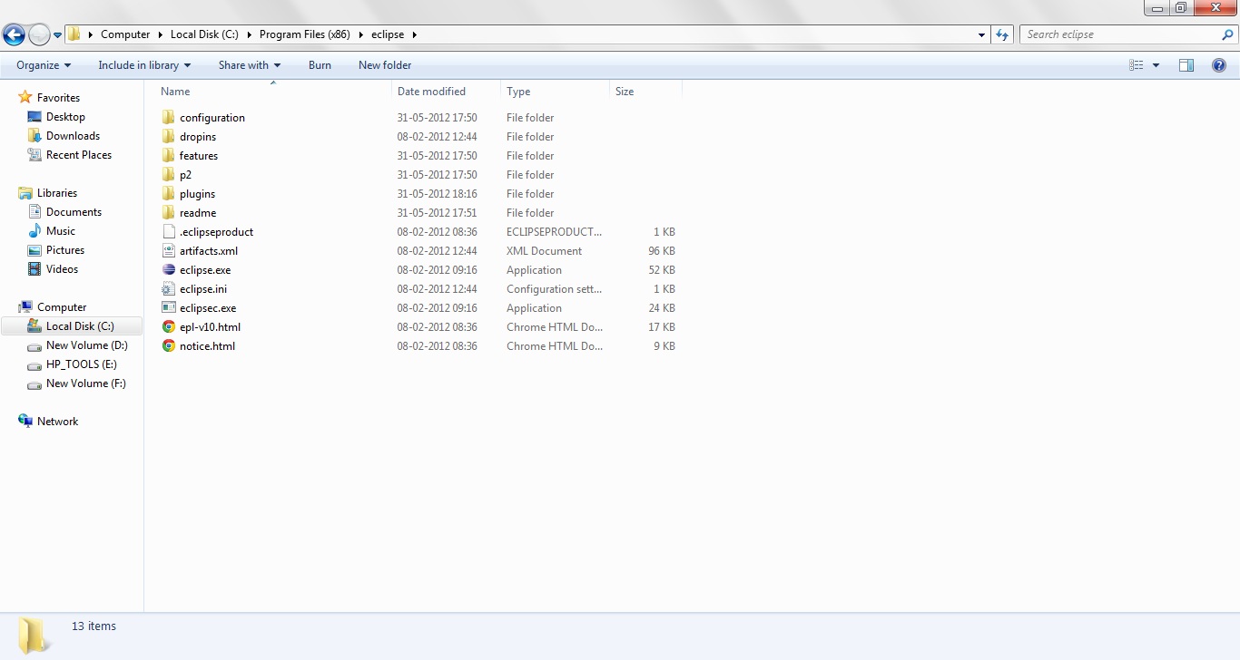The image size is (1240, 660).
Task: Open Recent Places in Favorites
Action: click(79, 155)
